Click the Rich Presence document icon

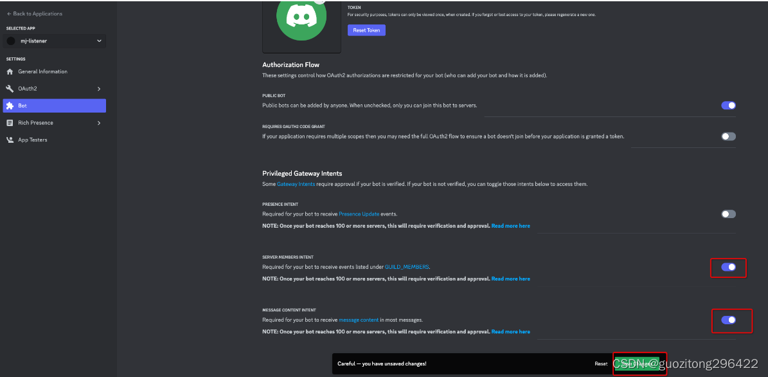point(10,123)
